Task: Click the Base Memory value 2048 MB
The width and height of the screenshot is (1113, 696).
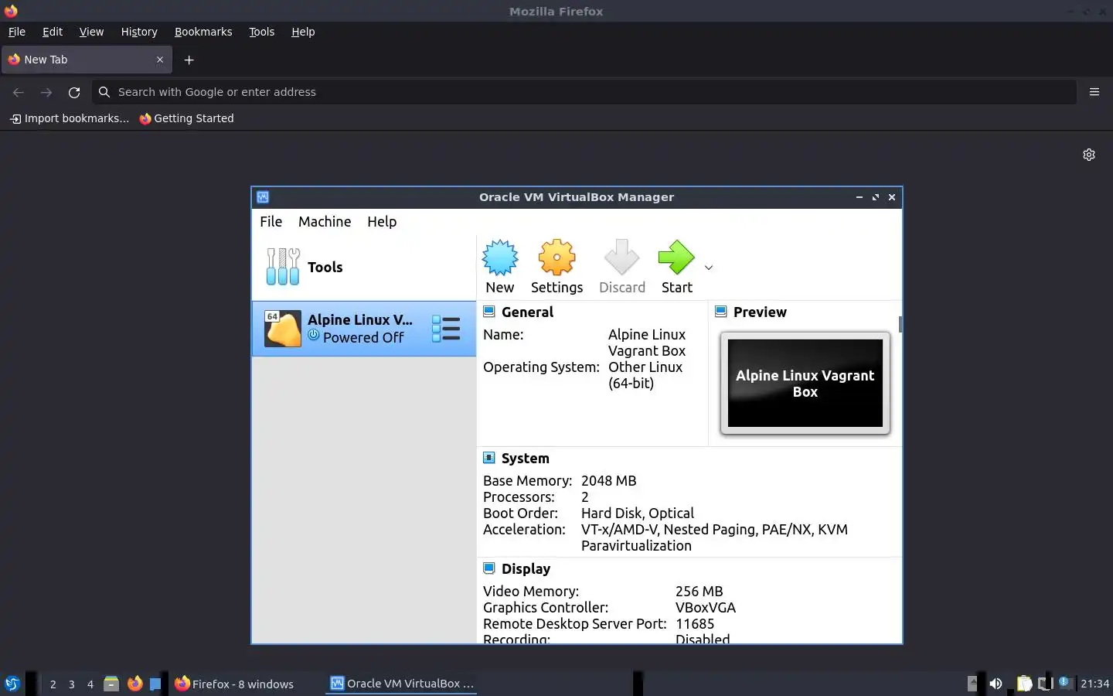Action: pyautogui.click(x=608, y=480)
